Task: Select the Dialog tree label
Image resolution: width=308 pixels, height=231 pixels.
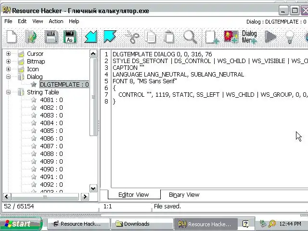Action: click(35, 77)
